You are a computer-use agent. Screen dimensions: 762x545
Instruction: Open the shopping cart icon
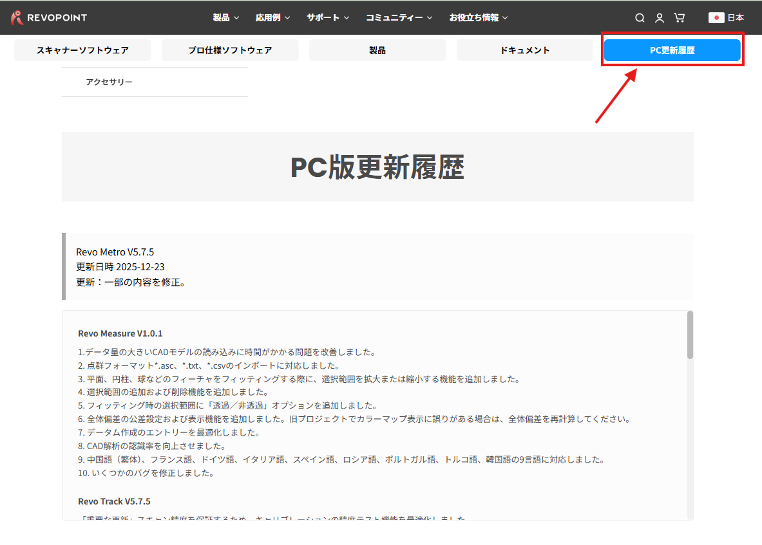679,17
